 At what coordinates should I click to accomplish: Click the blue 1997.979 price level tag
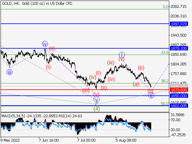coord(179,24)
